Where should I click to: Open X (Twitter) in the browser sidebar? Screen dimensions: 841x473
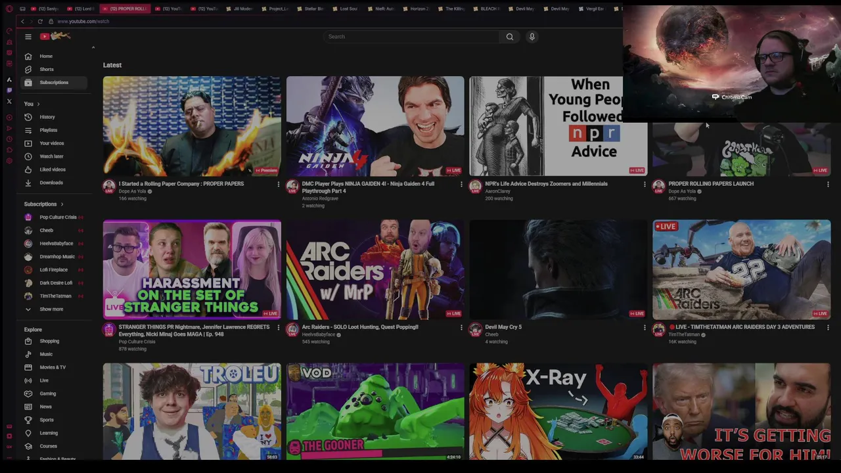click(9, 101)
